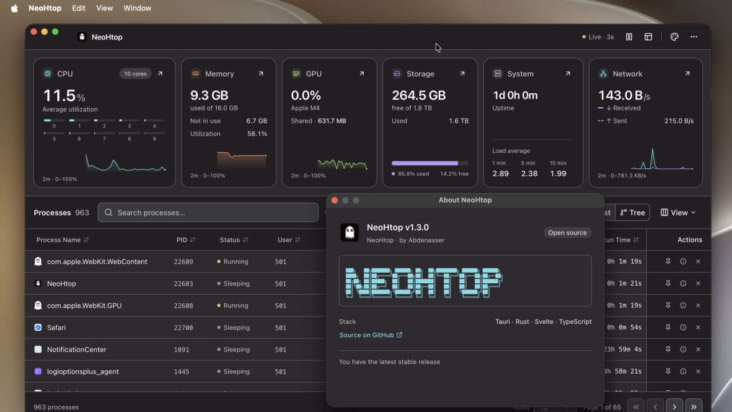Click the NeoHtop ghost logo in About dialog
Viewport: 732px width, 412px height.
tap(349, 232)
